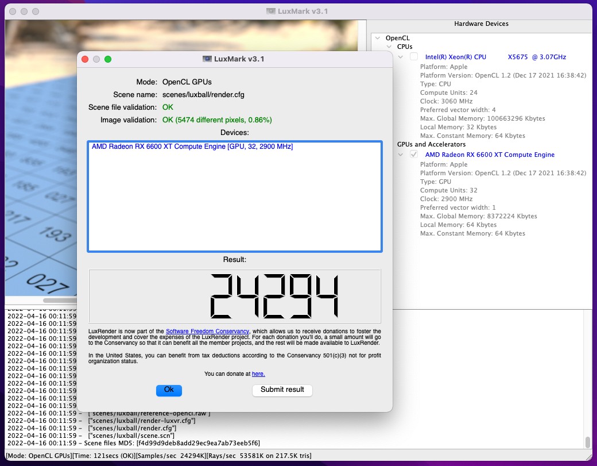Click "Local Memory: 32 Kbytes" row
The width and height of the screenshot is (597, 466).
(458, 127)
